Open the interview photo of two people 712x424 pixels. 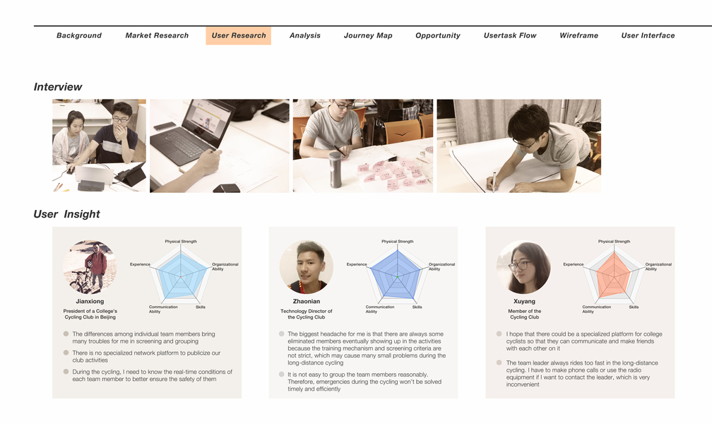pyautogui.click(x=100, y=146)
